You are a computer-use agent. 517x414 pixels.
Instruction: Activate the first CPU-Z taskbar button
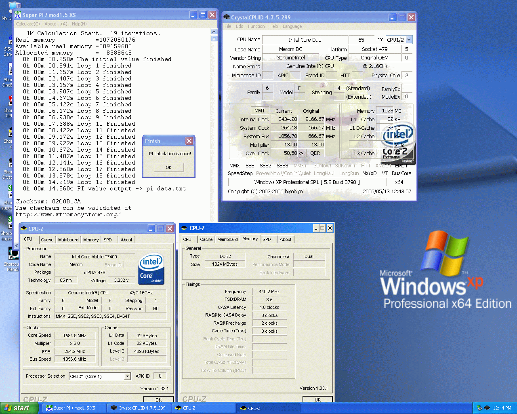tap(204, 408)
